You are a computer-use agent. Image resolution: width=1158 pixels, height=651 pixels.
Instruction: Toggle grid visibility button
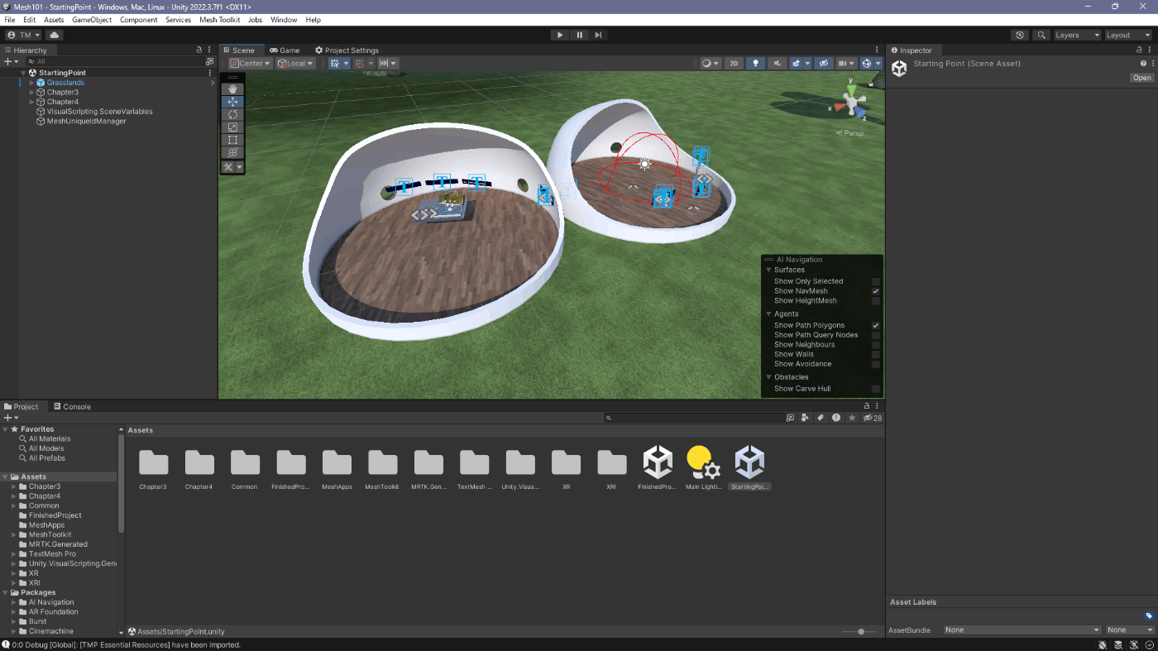[x=334, y=63]
